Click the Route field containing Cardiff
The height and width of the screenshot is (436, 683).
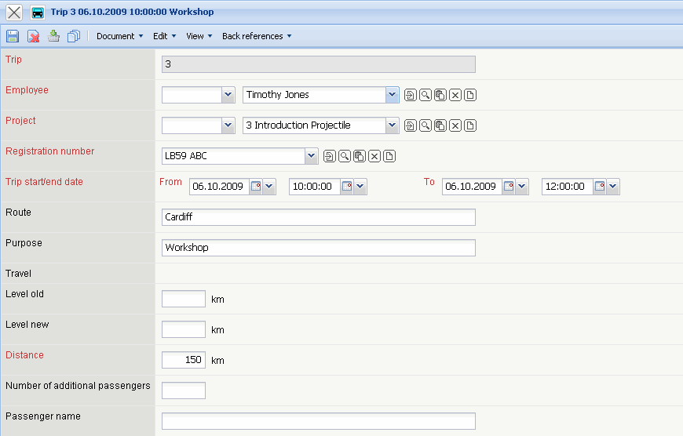318,217
